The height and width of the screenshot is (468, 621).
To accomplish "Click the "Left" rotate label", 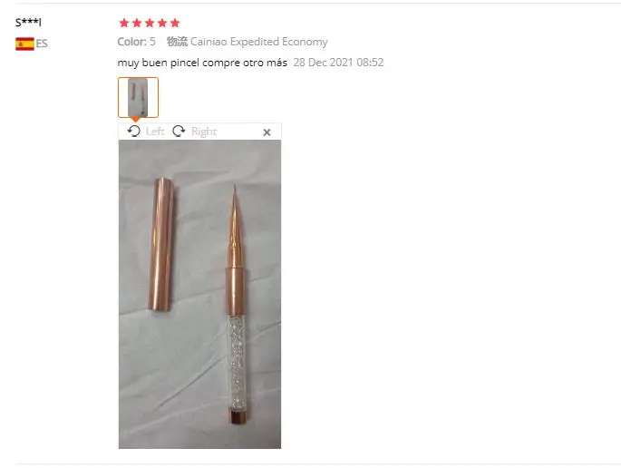I will (x=155, y=132).
